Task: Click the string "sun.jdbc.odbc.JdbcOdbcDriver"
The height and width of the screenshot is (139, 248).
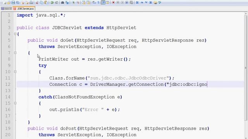Action: [x=128, y=78]
